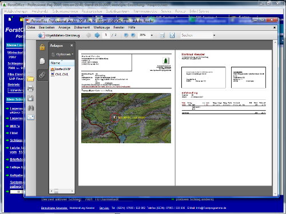Click the zoom in round button
The width and height of the screenshot is (286, 214).
pyautogui.click(x=133, y=35)
